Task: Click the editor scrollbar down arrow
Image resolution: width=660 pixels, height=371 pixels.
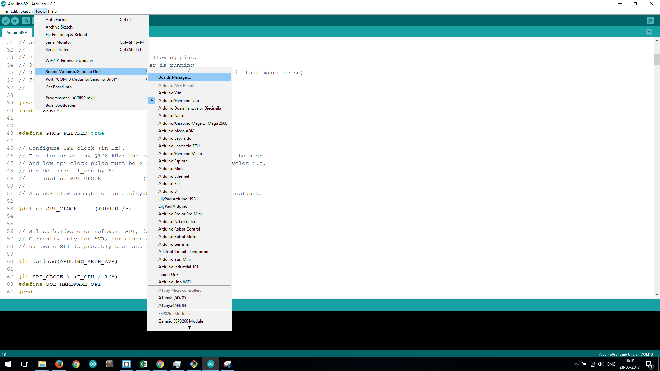Action: tap(657, 295)
